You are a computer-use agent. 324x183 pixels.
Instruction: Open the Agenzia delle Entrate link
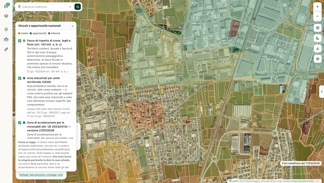[304, 181]
